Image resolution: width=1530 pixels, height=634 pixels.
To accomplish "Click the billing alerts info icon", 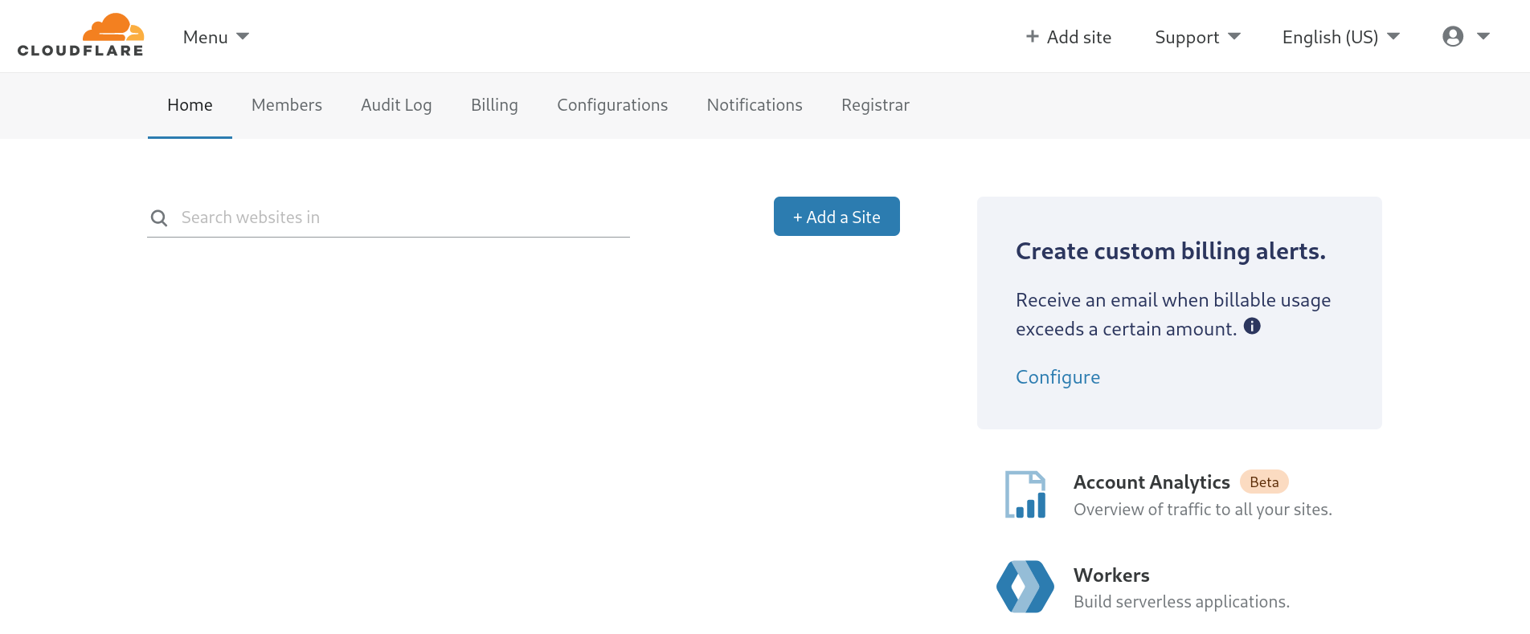I will pos(1252,326).
